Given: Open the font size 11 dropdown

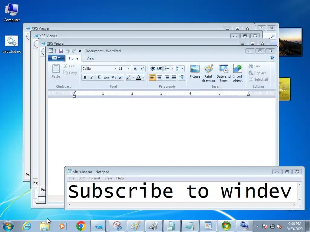Looking at the screenshot, I should coord(129,69).
